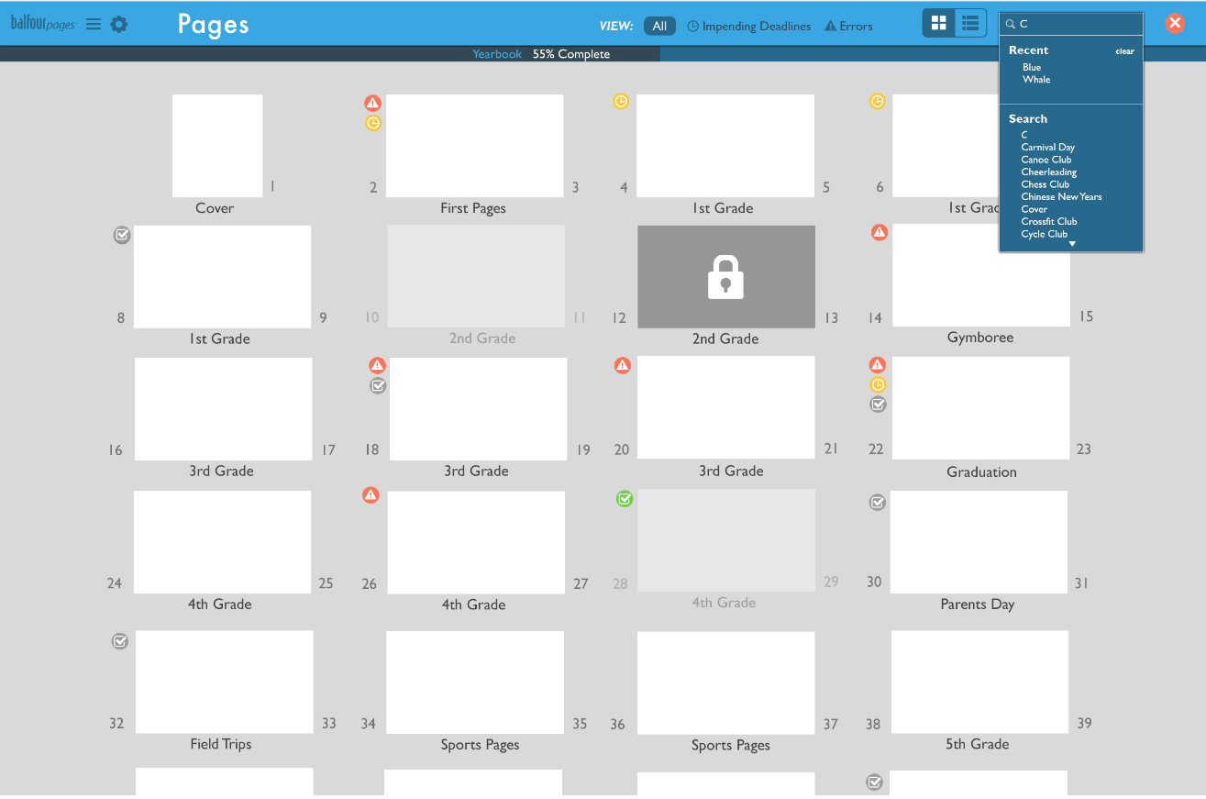Filter view by Errors

tap(848, 27)
